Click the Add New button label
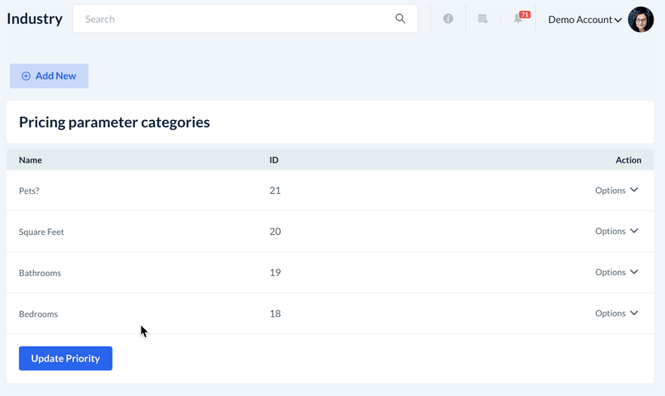The width and height of the screenshot is (665, 396). pos(56,76)
